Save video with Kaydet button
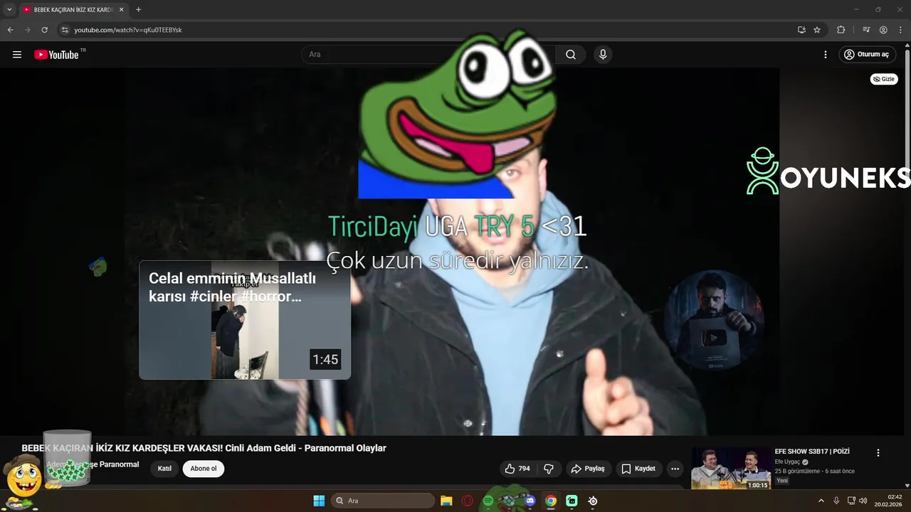This screenshot has width=911, height=512. coord(638,469)
